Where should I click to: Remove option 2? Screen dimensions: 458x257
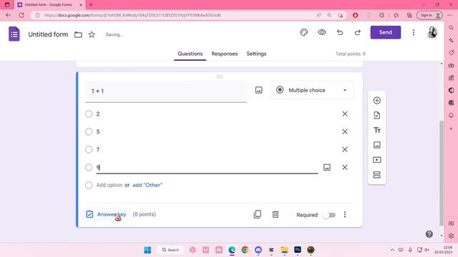click(x=345, y=114)
